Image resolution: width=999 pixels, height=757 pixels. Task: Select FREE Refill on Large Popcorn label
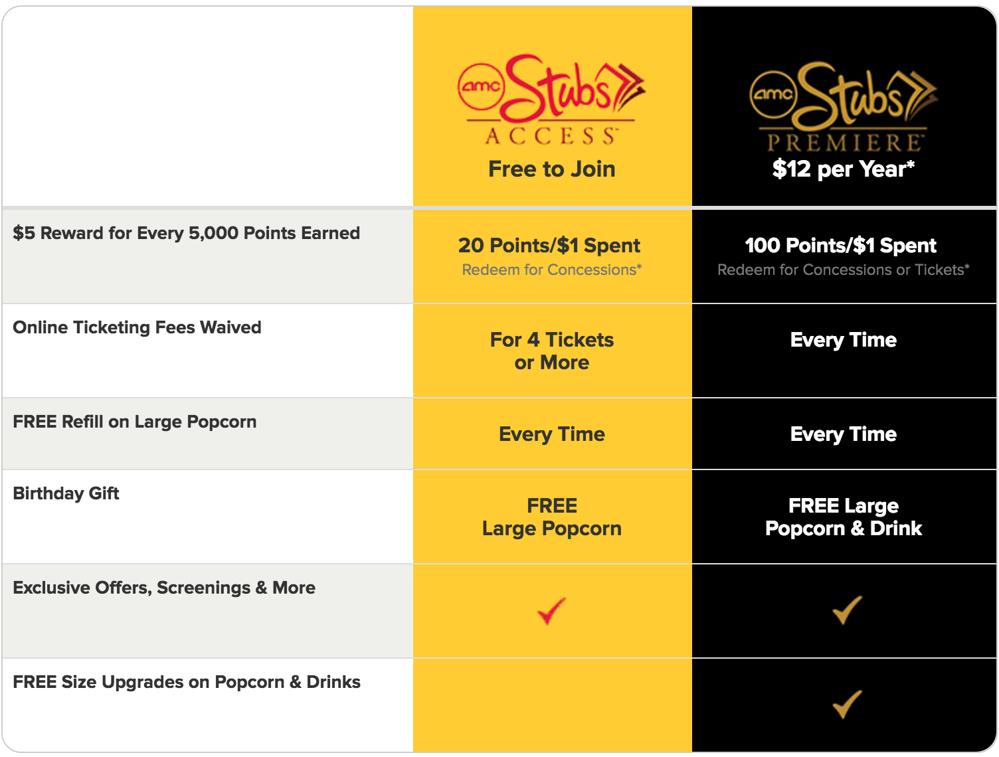[134, 422]
